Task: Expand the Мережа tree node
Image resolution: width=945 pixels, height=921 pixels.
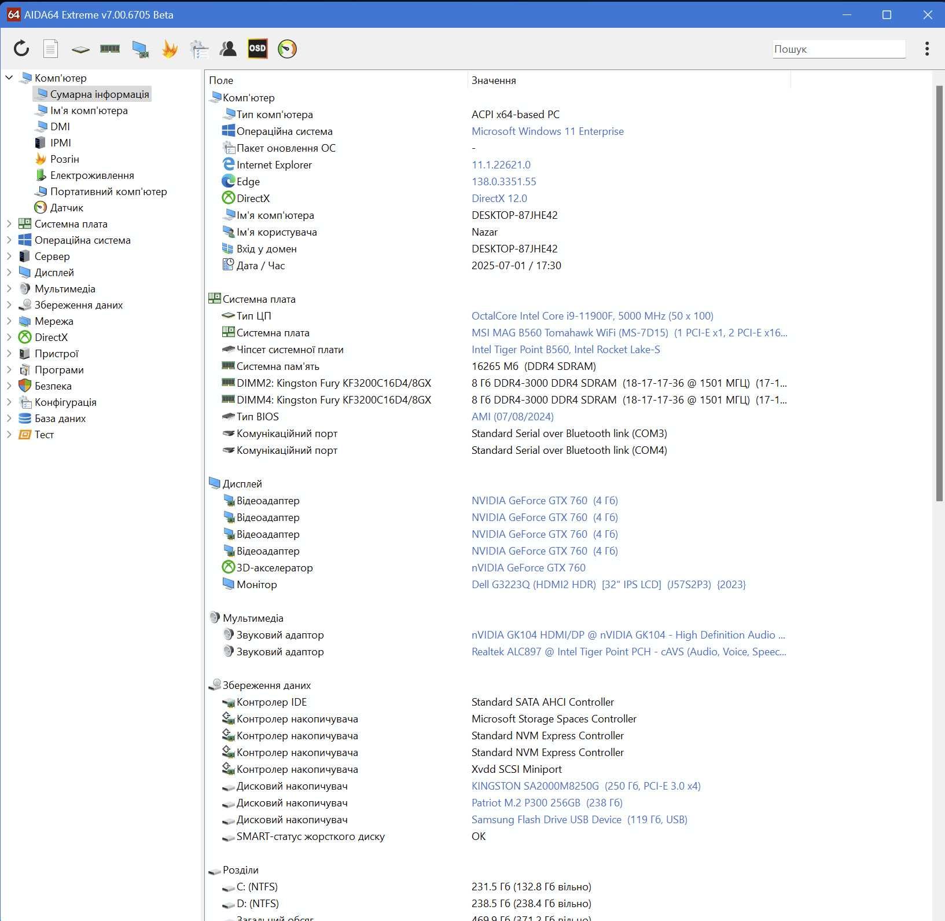Action: point(9,321)
